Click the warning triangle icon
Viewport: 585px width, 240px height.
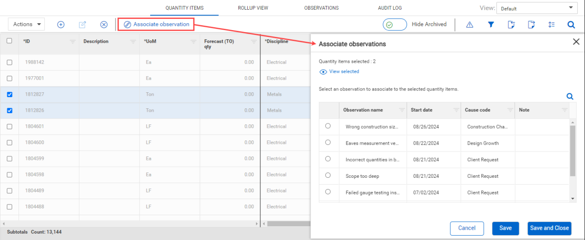pyautogui.click(x=470, y=25)
